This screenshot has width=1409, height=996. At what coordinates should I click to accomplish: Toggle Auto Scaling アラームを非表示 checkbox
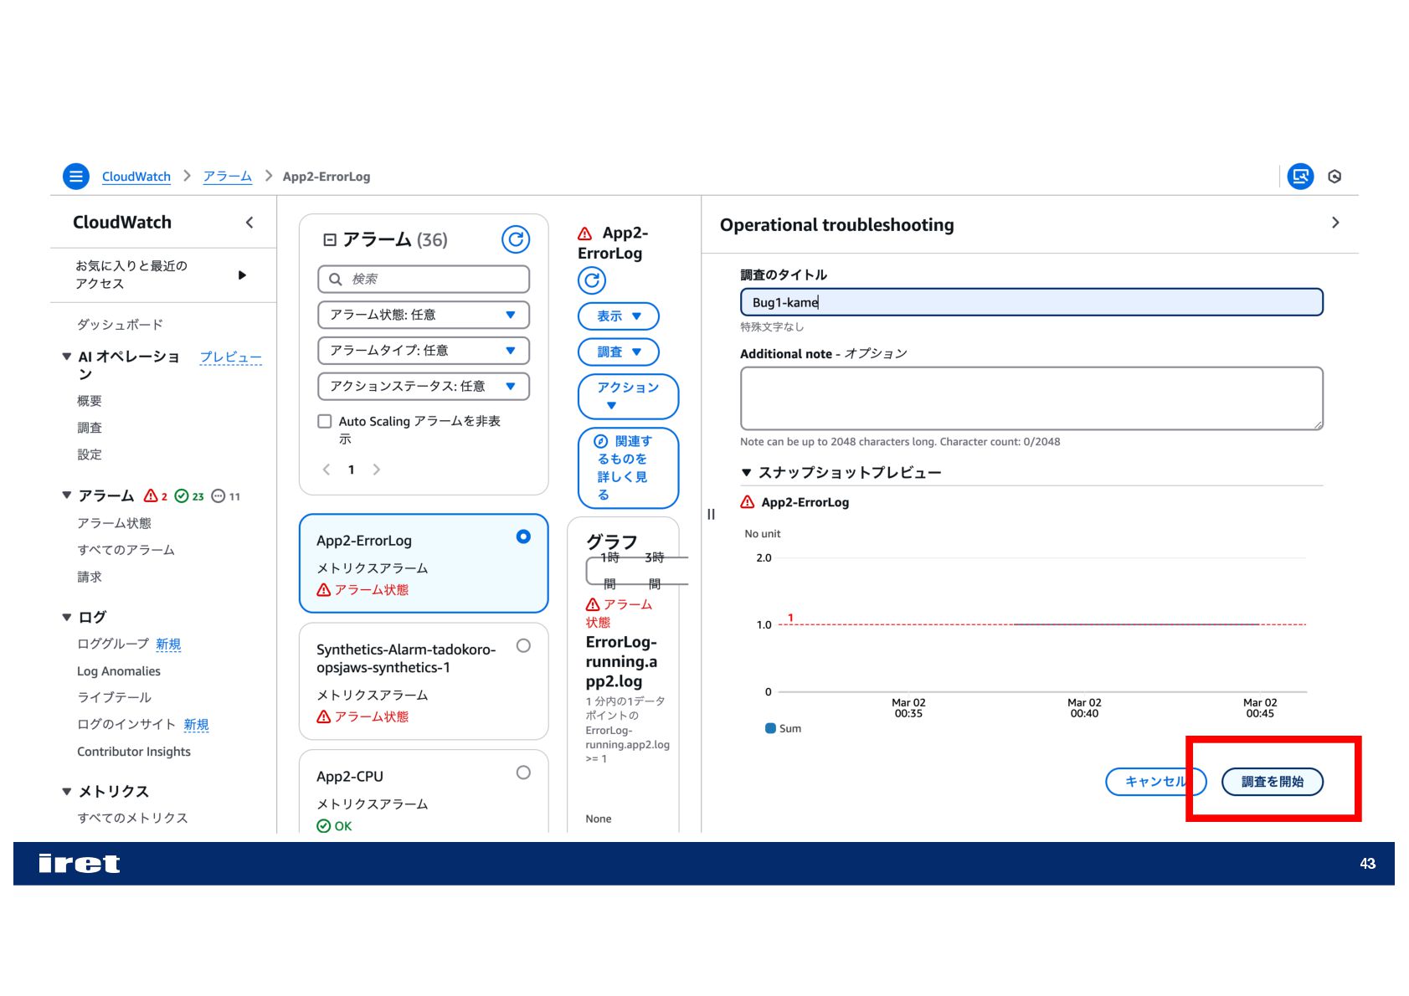[325, 421]
